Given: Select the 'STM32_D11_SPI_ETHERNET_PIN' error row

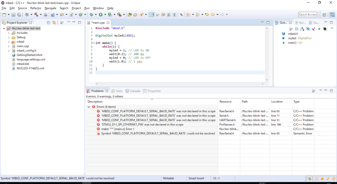Looking at the screenshot, I should pos(200,124).
